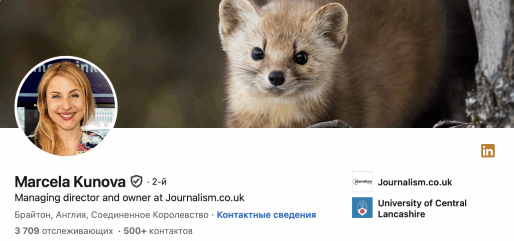This screenshot has height=241, width=514.
Task: Open University of Central Lancashire name link
Action: (x=422, y=208)
